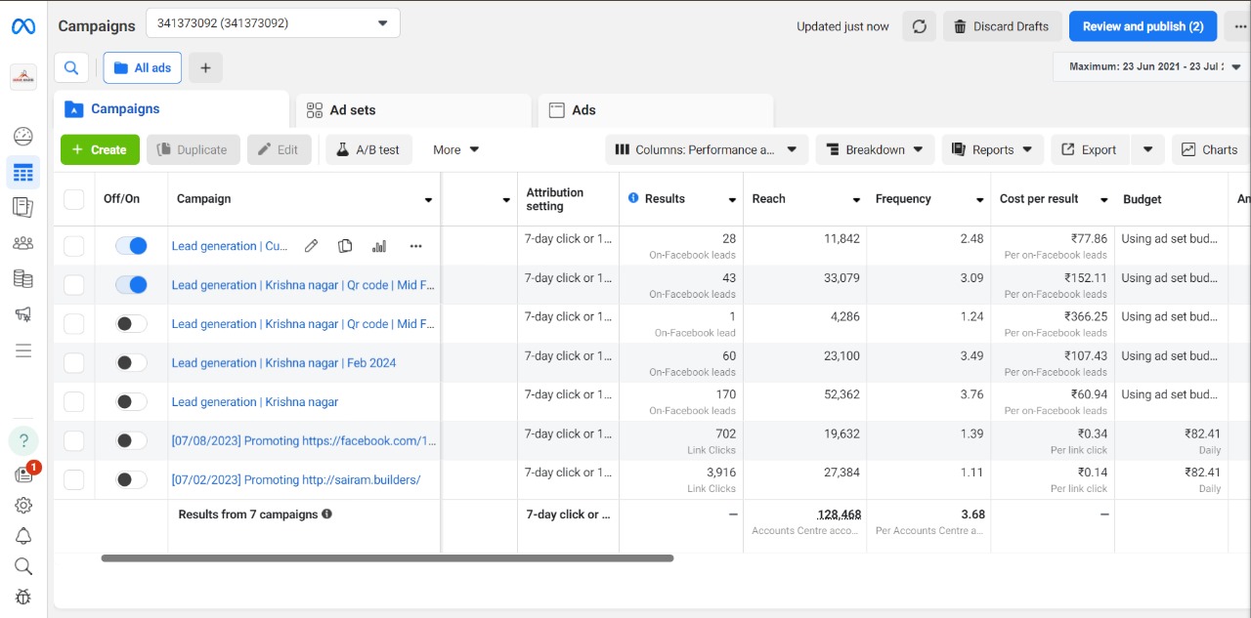
Task: Click the duplicate icon on first campaign row
Action: click(345, 246)
